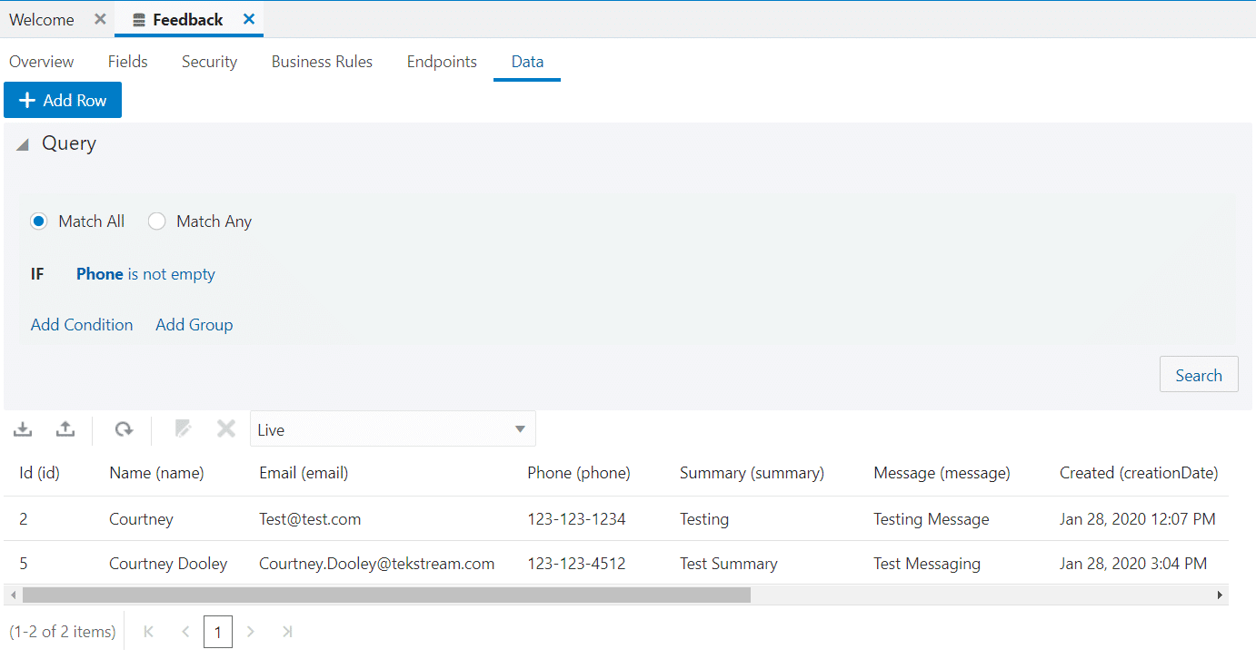Go to first page pagination icon

(x=149, y=632)
